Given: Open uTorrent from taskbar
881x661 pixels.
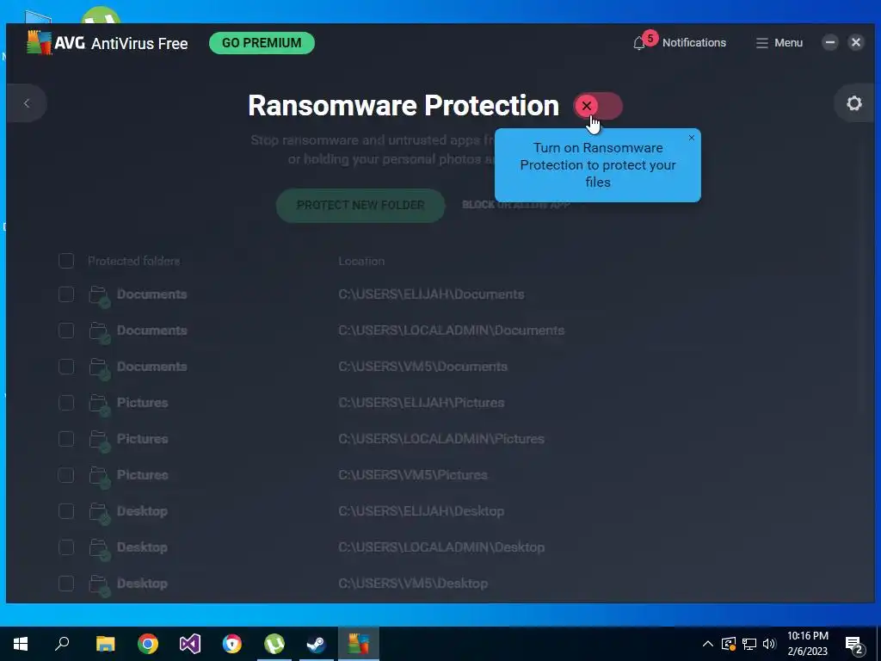Looking at the screenshot, I should (274, 644).
